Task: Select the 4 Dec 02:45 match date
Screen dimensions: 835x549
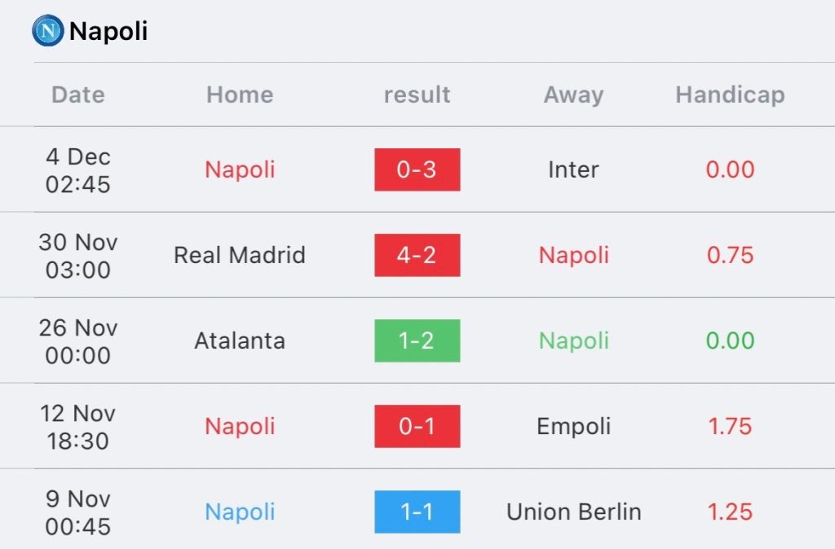Action: click(x=77, y=170)
